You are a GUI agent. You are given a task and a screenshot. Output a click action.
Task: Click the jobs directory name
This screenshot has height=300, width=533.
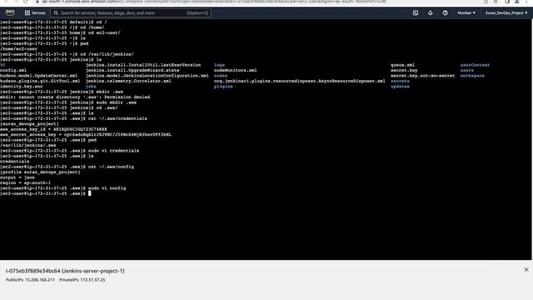pos(91,87)
